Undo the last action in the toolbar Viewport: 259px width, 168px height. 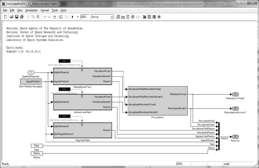[x=61, y=17]
